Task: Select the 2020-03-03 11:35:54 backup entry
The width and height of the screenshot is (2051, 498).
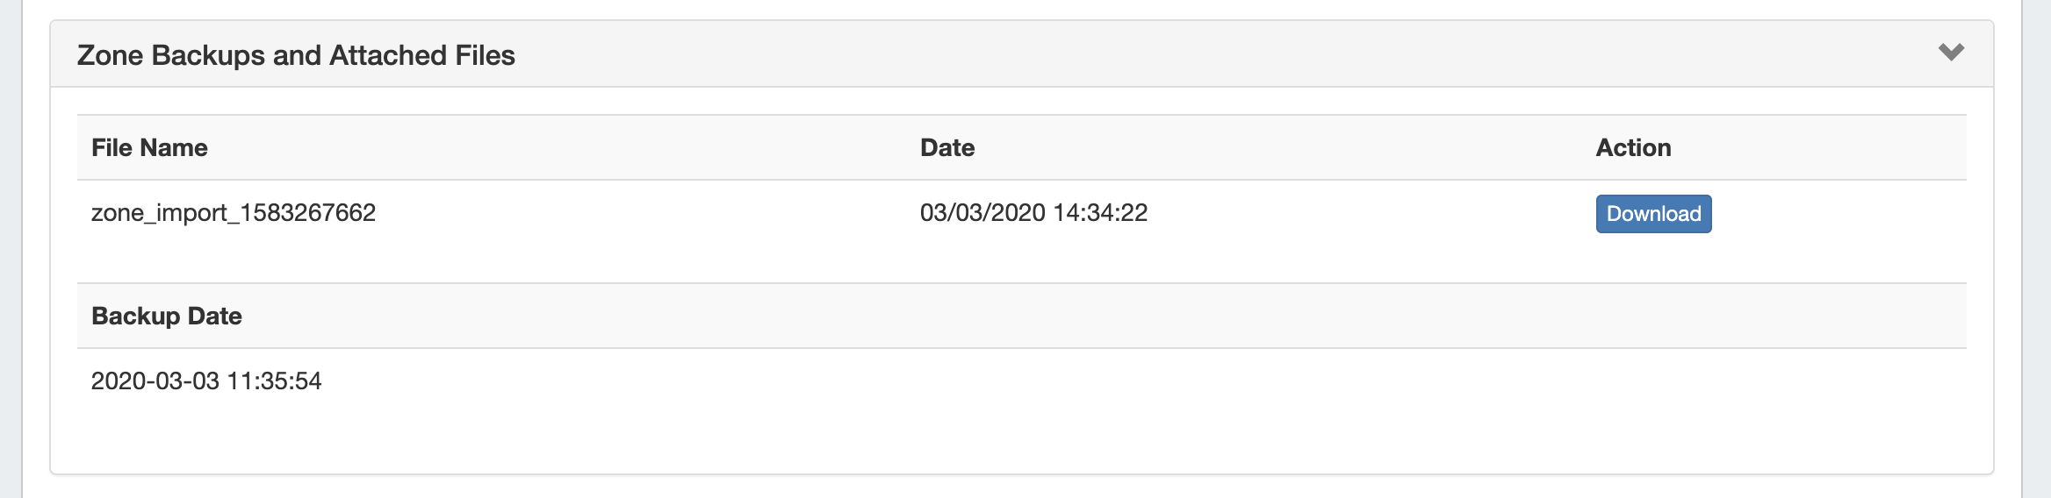Action: tap(206, 381)
